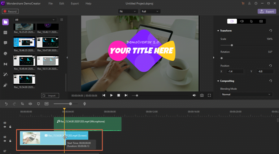
Task: Undo the last timeline action
Action: coord(6,104)
